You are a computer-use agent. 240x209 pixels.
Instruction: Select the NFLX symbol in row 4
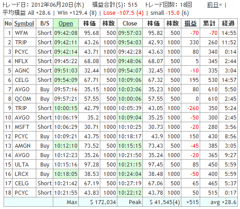21,61
